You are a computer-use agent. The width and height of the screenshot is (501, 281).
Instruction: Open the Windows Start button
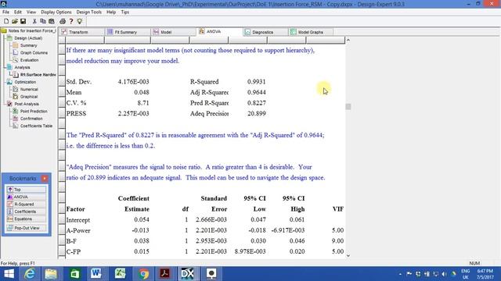tap(9, 274)
